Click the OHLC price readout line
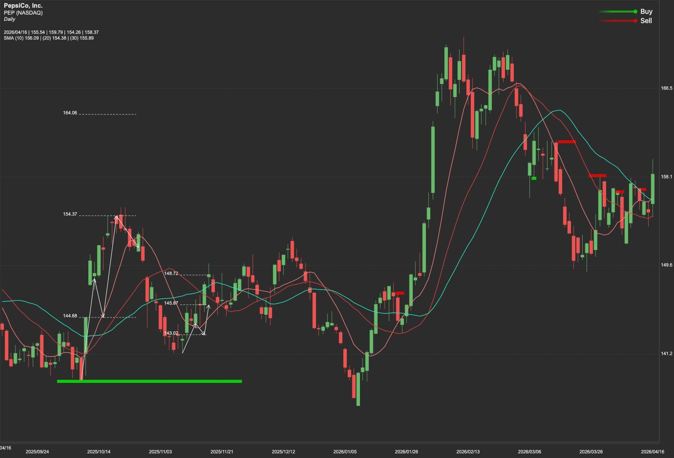 point(51,33)
